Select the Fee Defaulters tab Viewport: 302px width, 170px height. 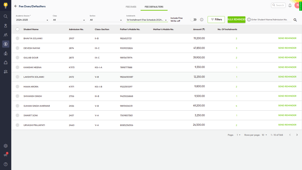[x=154, y=6]
